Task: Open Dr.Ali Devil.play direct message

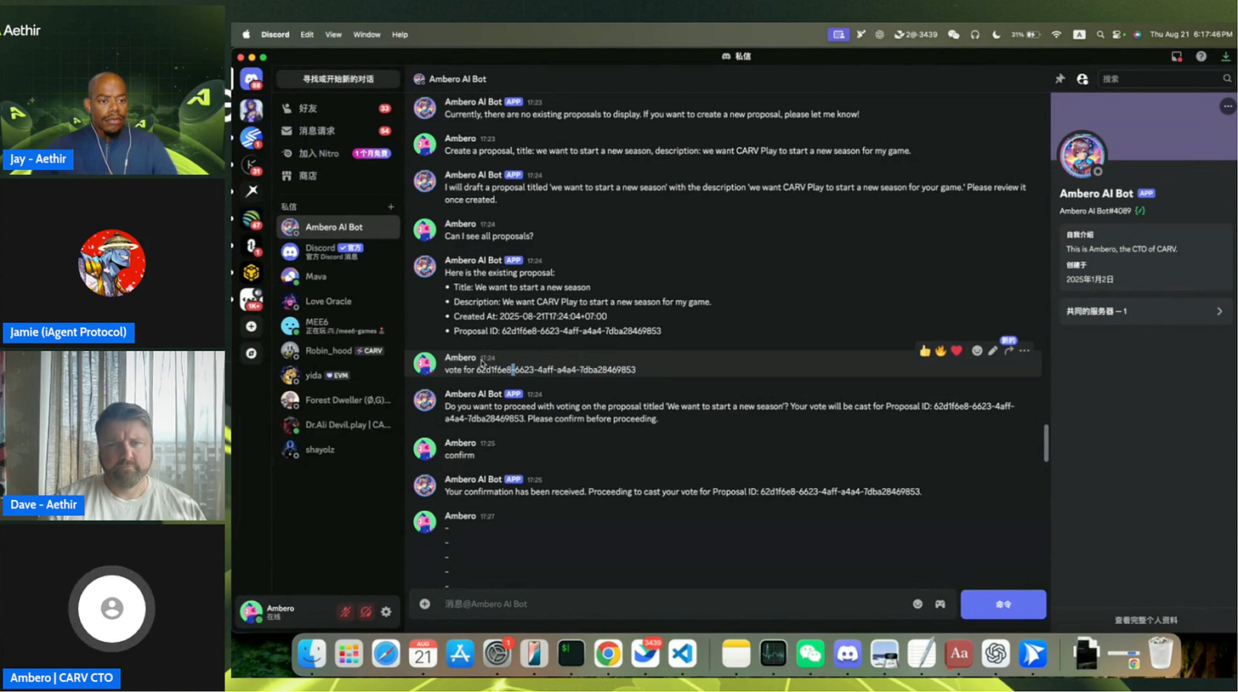Action: tap(338, 424)
